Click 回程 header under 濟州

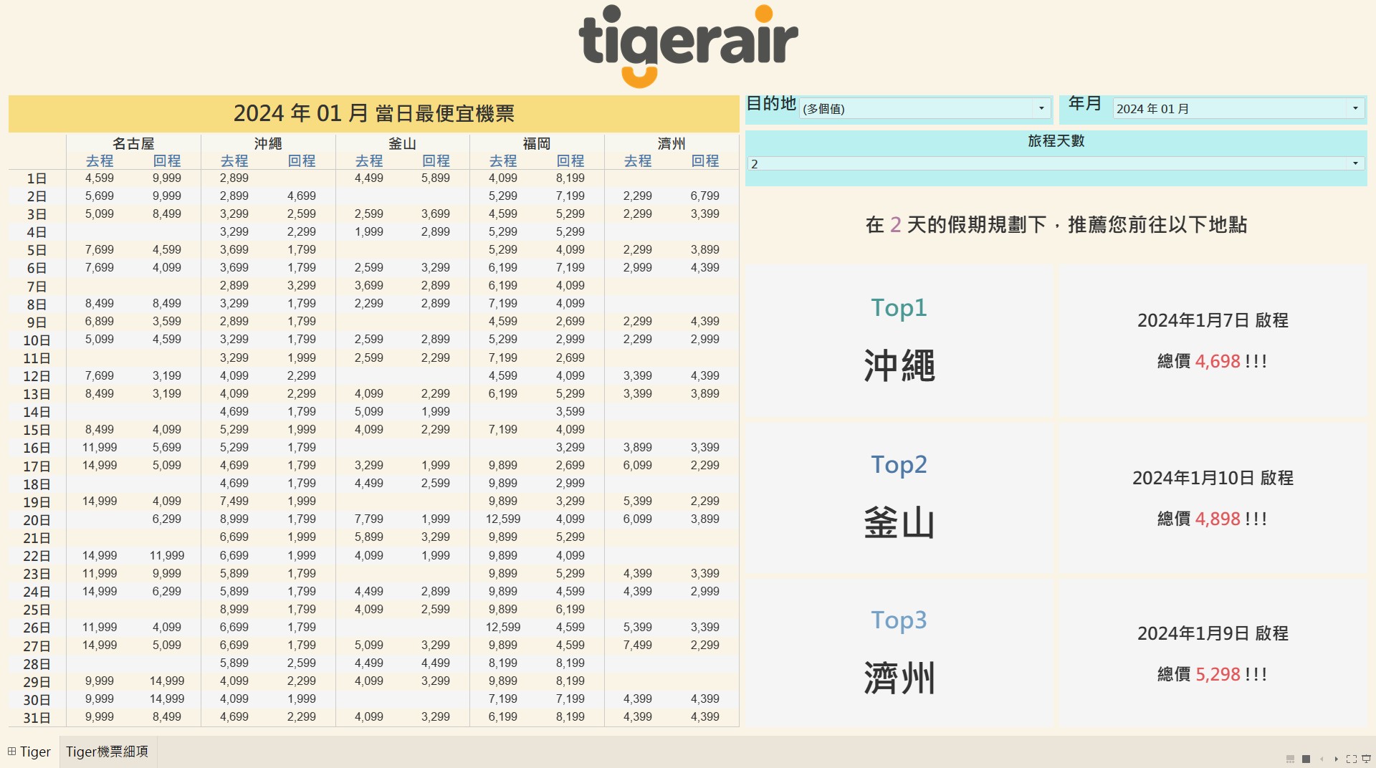pos(705,161)
